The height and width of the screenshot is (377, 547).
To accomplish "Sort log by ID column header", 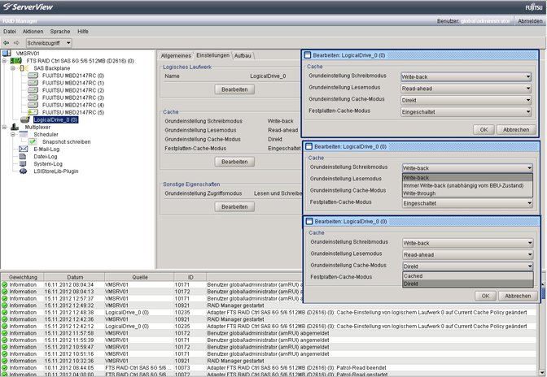I will click(x=190, y=277).
